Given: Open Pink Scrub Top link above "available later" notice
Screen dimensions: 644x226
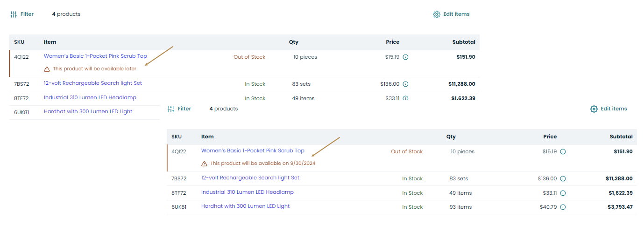Looking at the screenshot, I should [95, 56].
